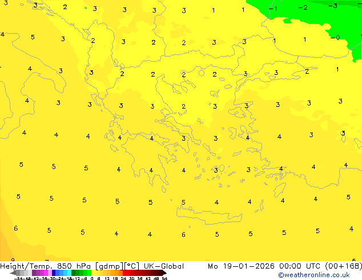Click the '[°C]' unit label
Screen dimensions: 362x280
pos(132,266)
